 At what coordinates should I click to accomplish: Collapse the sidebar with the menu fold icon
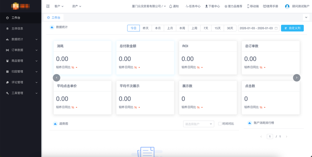(x=48, y=6)
